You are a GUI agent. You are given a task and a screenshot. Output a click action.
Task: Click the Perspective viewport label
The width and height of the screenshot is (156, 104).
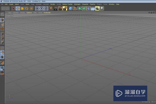point(9,16)
